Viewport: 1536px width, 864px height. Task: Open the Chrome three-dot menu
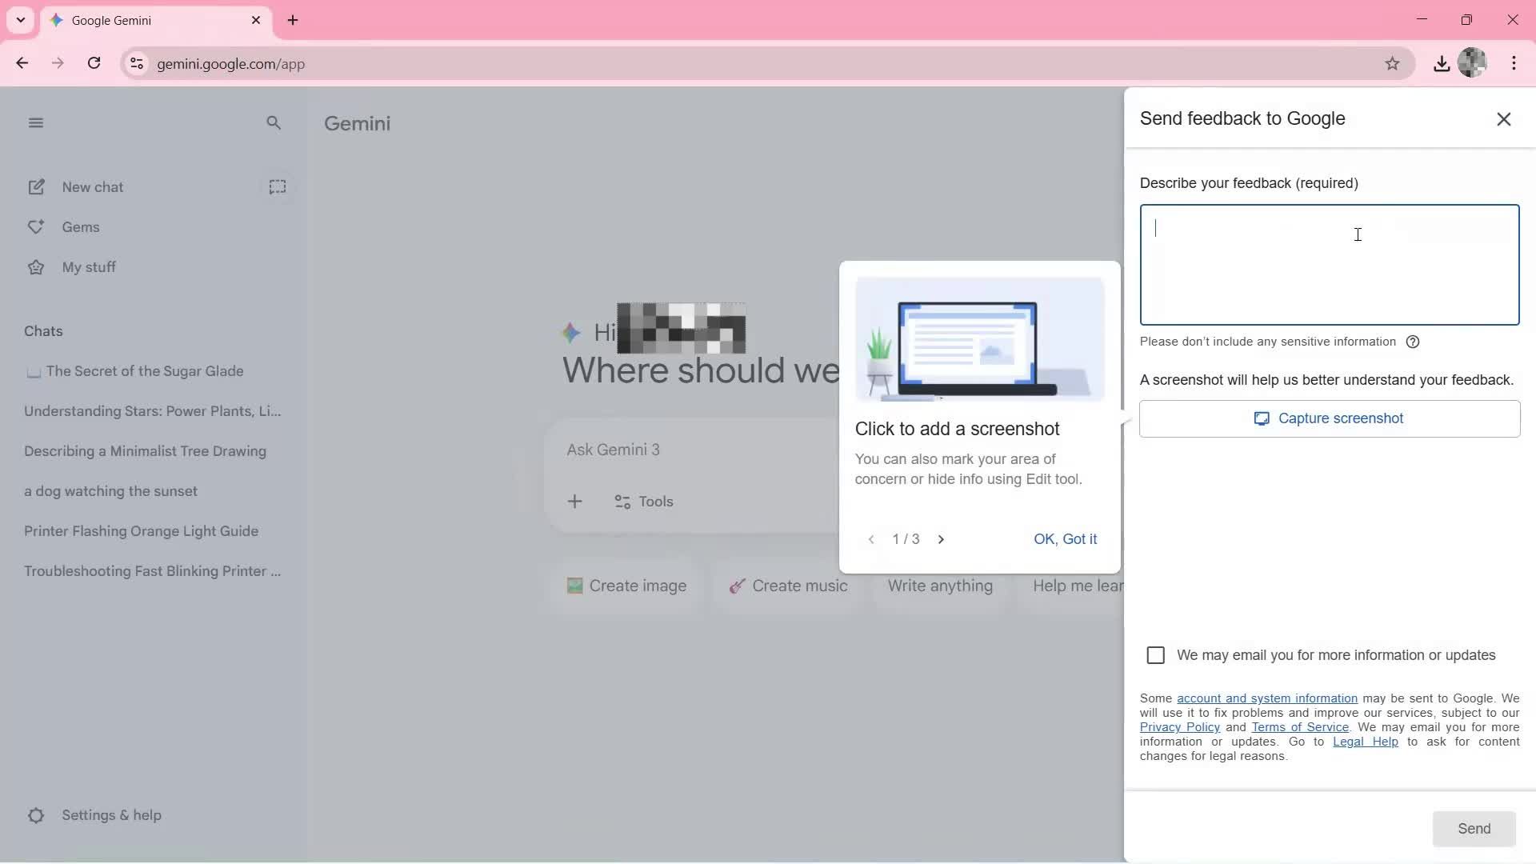tap(1514, 63)
